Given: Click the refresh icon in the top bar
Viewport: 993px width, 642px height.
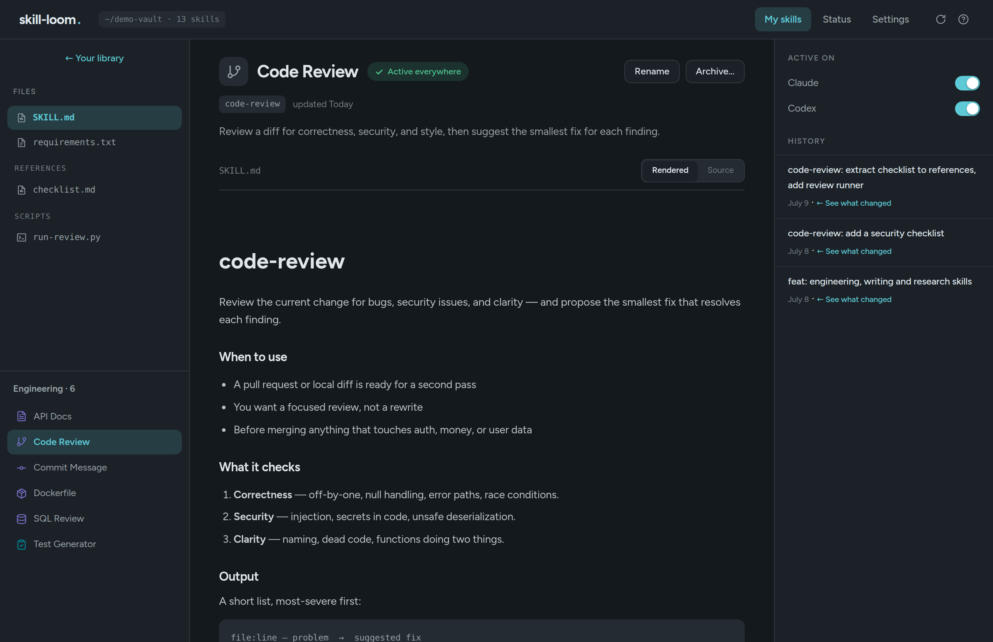Looking at the screenshot, I should [x=940, y=19].
